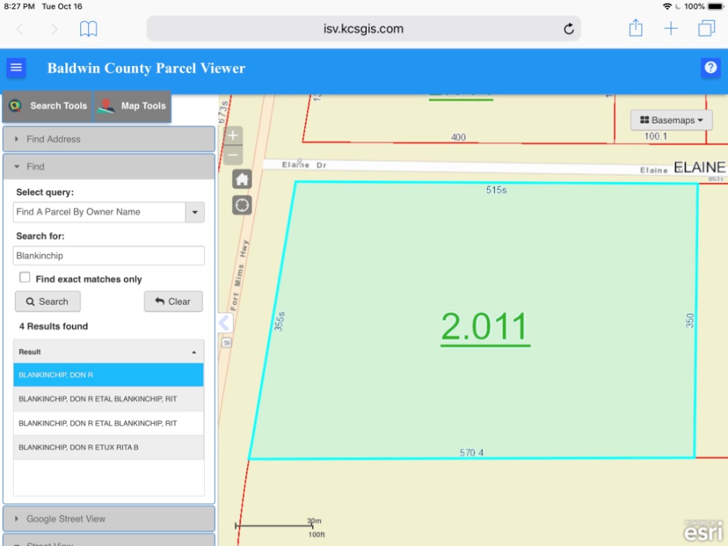Click the Clear button

point(173,301)
